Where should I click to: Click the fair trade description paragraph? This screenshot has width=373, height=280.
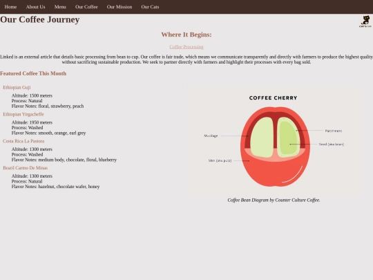pyautogui.click(x=186, y=59)
